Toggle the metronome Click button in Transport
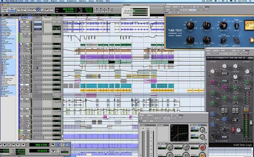The image size is (254, 157). [58, 145]
